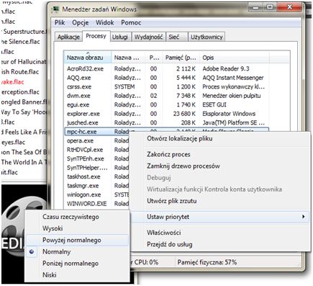The image size is (313, 286).
Task: Select the csrss.exe process row
Action: (166, 87)
